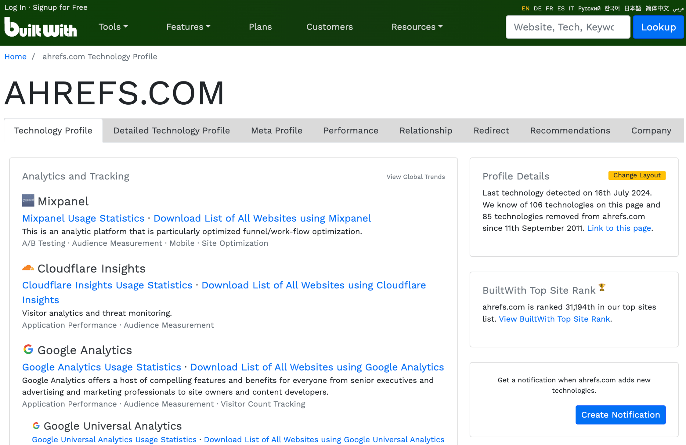Open the Change Layout button
The height and width of the screenshot is (445, 686).
636,175
